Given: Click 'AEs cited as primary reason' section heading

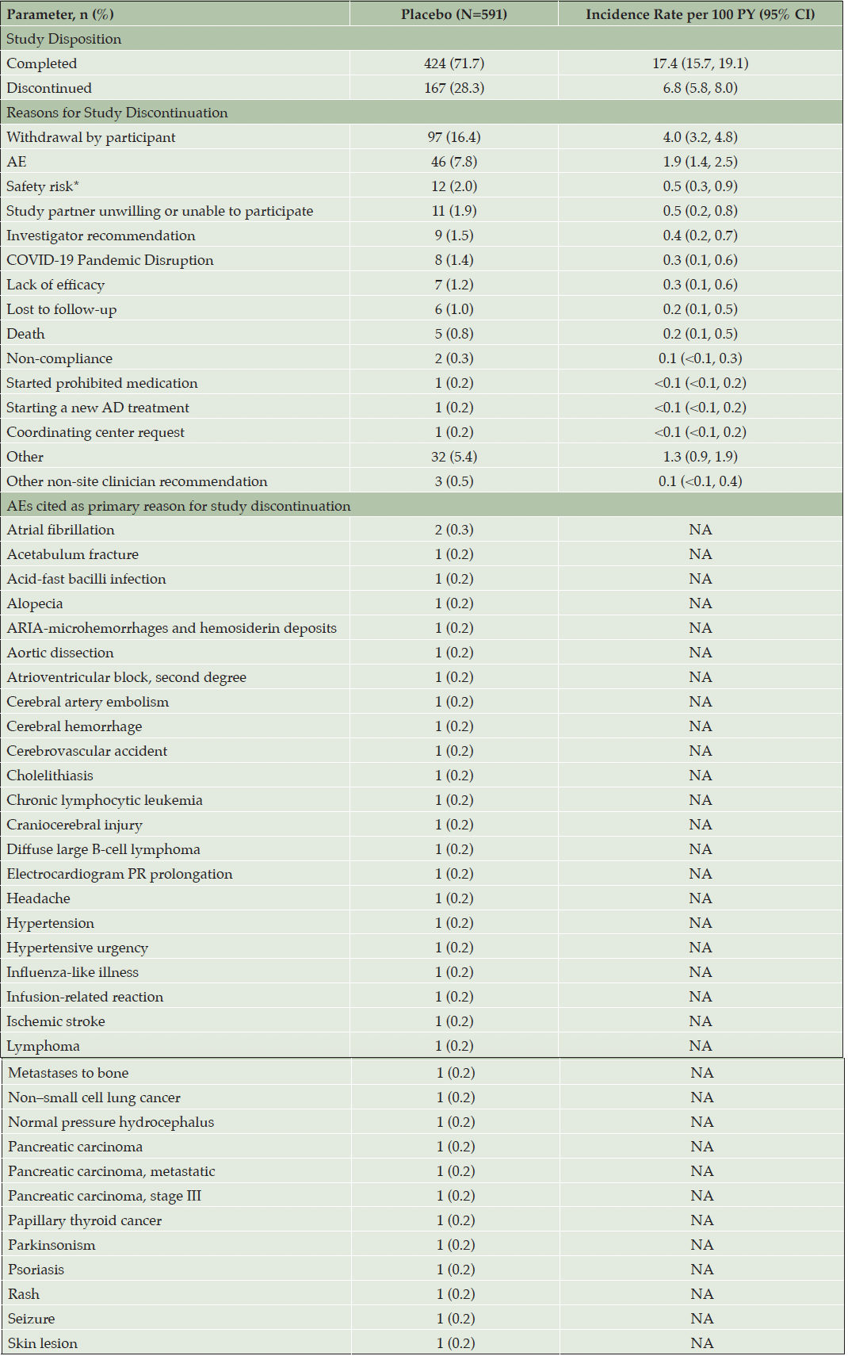Looking at the screenshot, I should 179,506.
